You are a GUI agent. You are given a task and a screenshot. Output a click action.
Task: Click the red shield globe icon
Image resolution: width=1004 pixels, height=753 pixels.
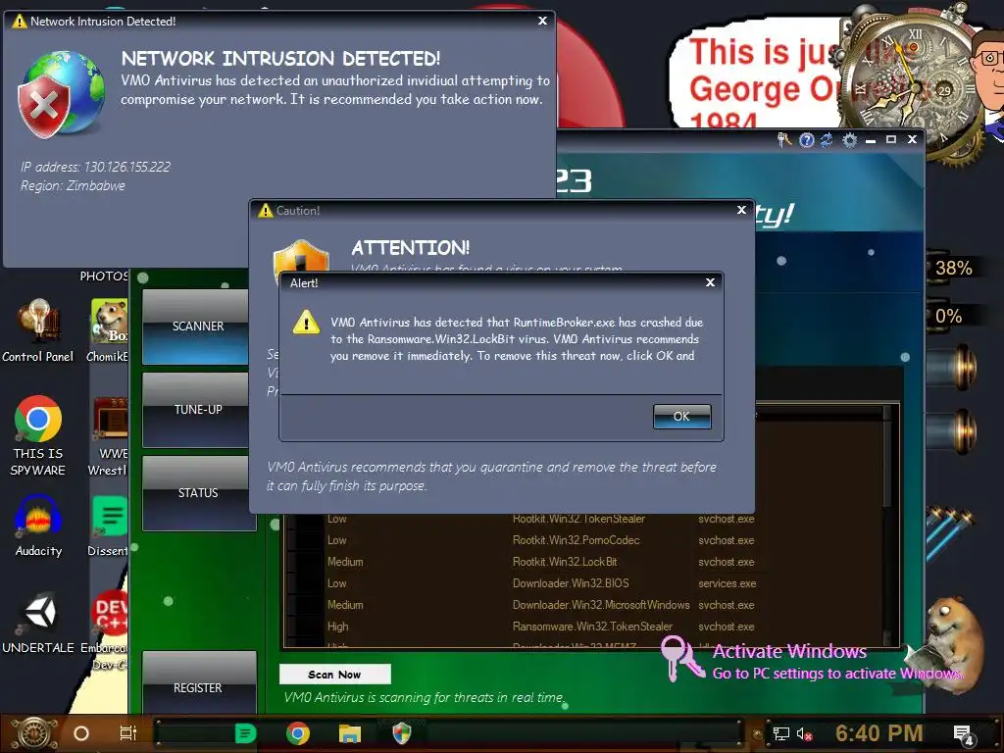[x=61, y=95]
